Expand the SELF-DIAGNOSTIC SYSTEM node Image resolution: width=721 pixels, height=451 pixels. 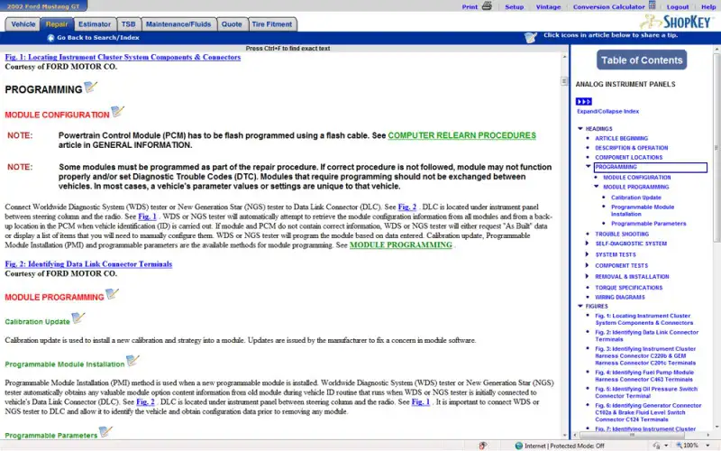point(587,244)
